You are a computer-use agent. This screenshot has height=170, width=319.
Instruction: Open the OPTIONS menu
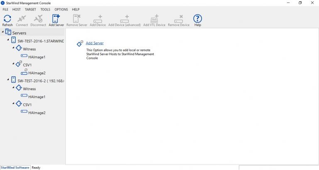coord(61,9)
